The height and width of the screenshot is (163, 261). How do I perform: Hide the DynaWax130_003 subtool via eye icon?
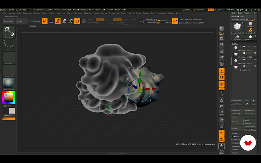(255, 59)
